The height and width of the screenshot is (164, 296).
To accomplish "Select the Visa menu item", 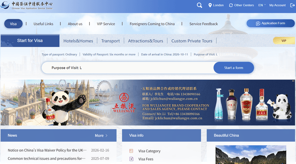I will 13,24.
